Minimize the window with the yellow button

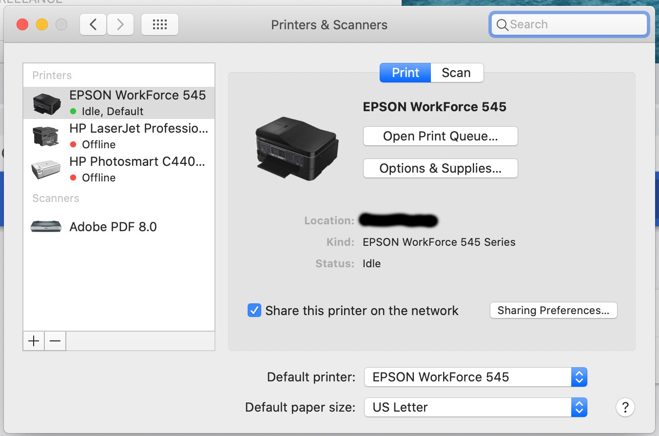(x=42, y=24)
